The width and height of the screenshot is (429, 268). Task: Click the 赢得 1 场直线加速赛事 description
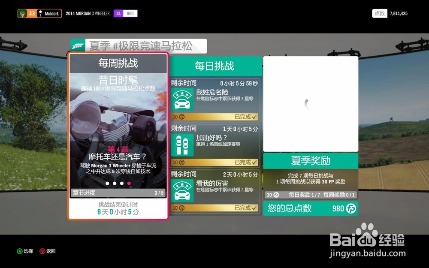pos(218,144)
